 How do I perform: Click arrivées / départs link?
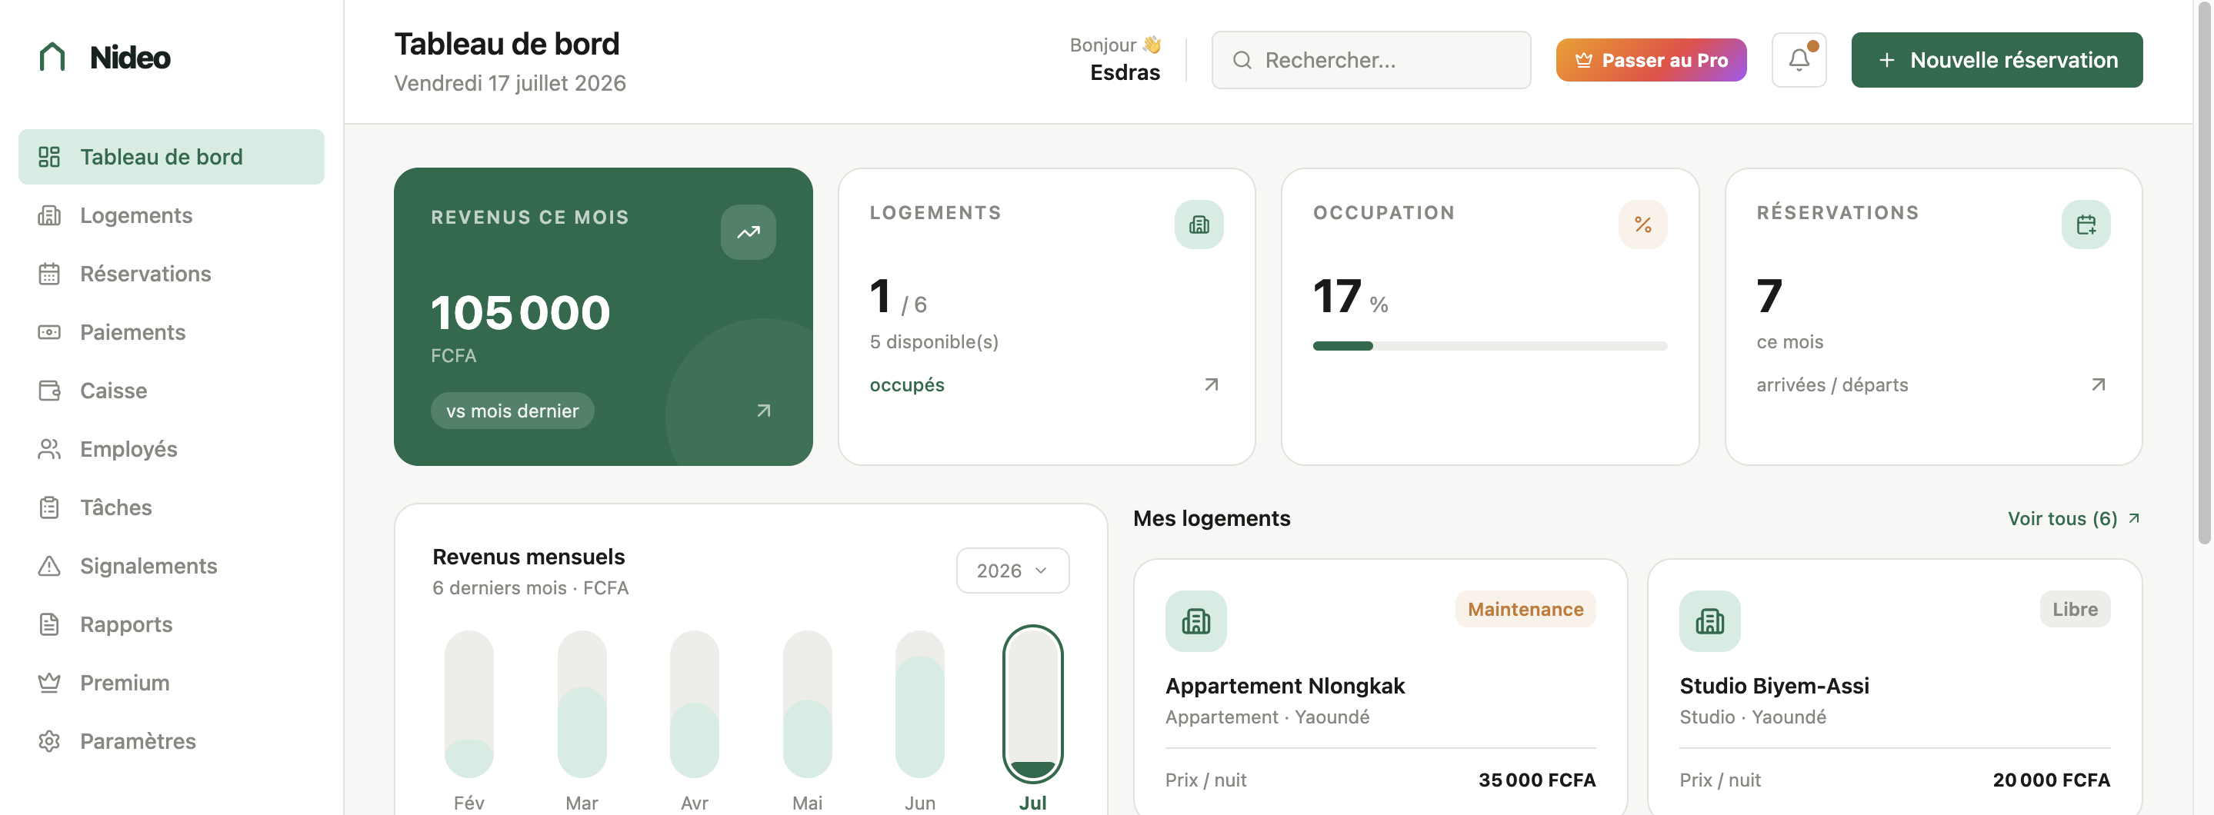1832,384
